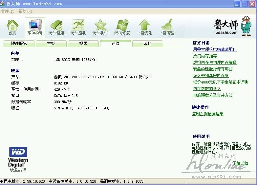
Task: Open the 漏洞修复 vulnerability repair icon
Action: pos(122,27)
